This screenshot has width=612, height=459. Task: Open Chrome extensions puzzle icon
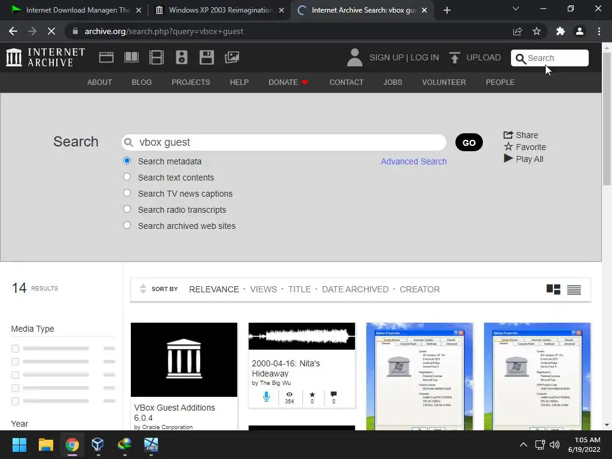coord(561,31)
